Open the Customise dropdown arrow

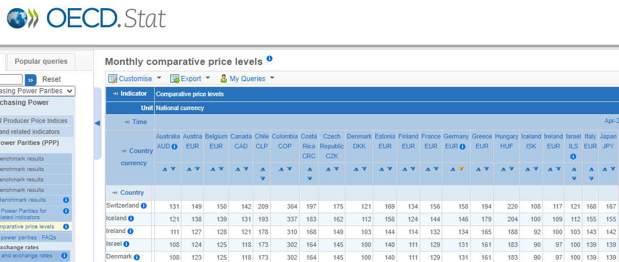(x=159, y=78)
